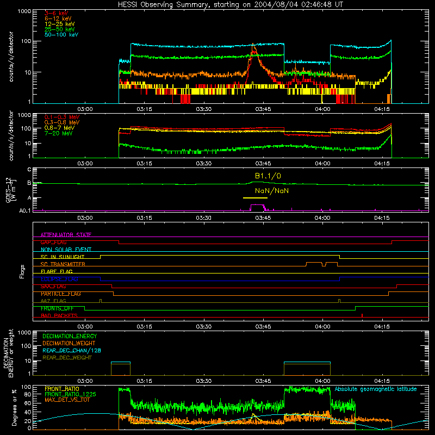Select the 6-12 keV legend label
Viewport: 435px width, 435px height.
click(x=58, y=18)
